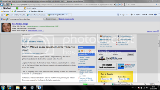Click Find local jobs button

pos(107,36)
